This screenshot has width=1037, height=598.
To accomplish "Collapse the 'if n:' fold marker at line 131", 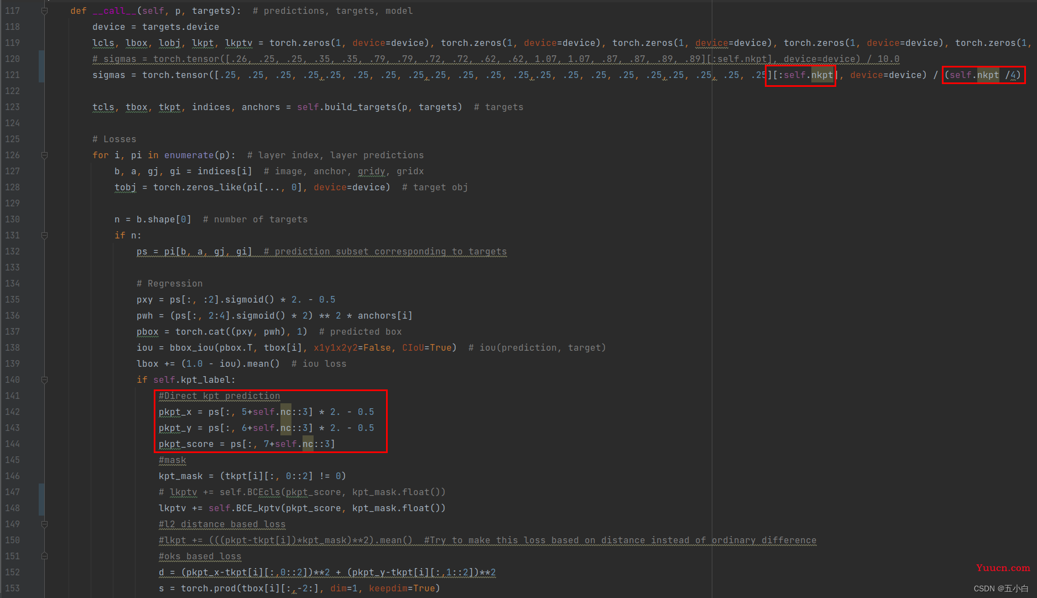I will point(44,236).
